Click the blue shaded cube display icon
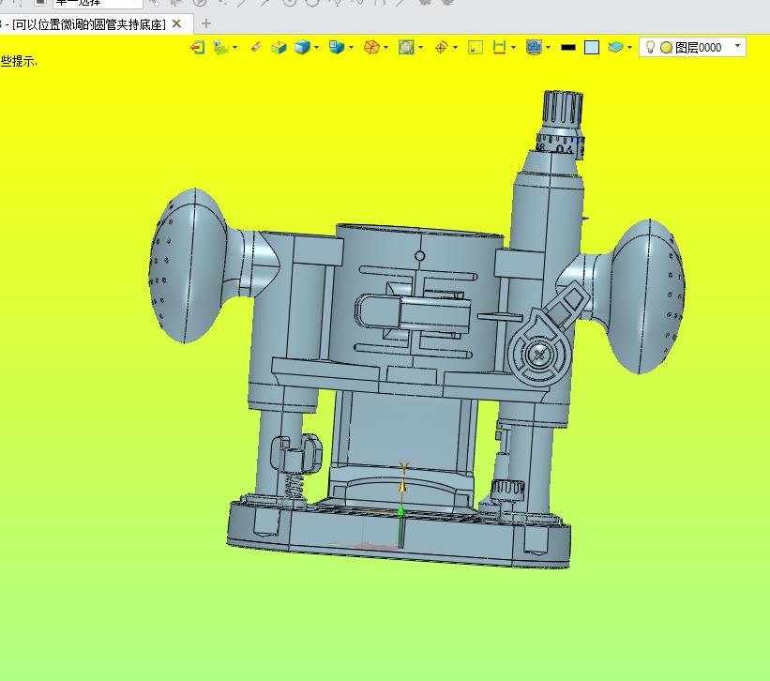 (x=302, y=47)
